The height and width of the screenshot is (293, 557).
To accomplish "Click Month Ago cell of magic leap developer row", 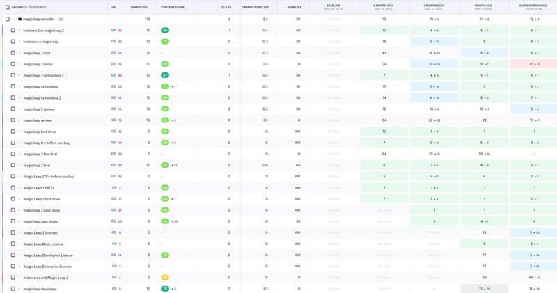I will coord(484,289).
